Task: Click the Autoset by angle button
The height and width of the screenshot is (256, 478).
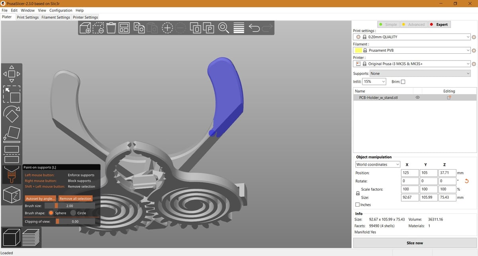Action: [x=40, y=198]
